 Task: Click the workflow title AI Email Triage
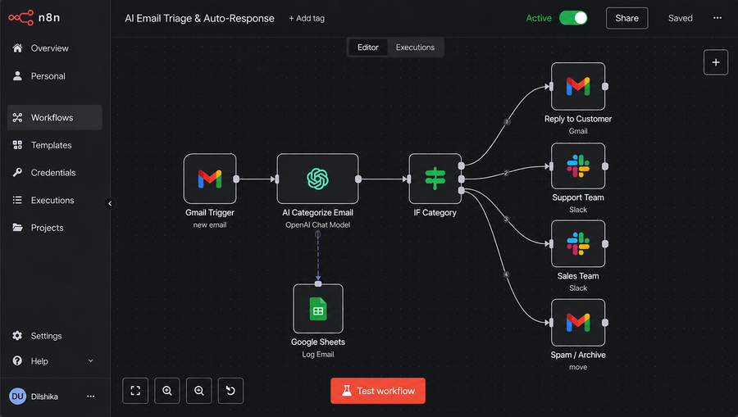[199, 18]
